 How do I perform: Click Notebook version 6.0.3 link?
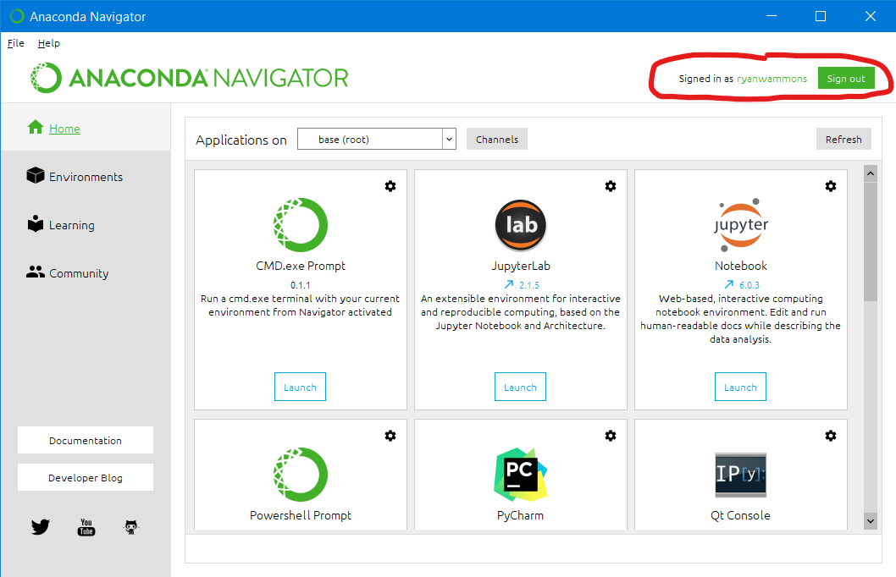[x=749, y=285]
